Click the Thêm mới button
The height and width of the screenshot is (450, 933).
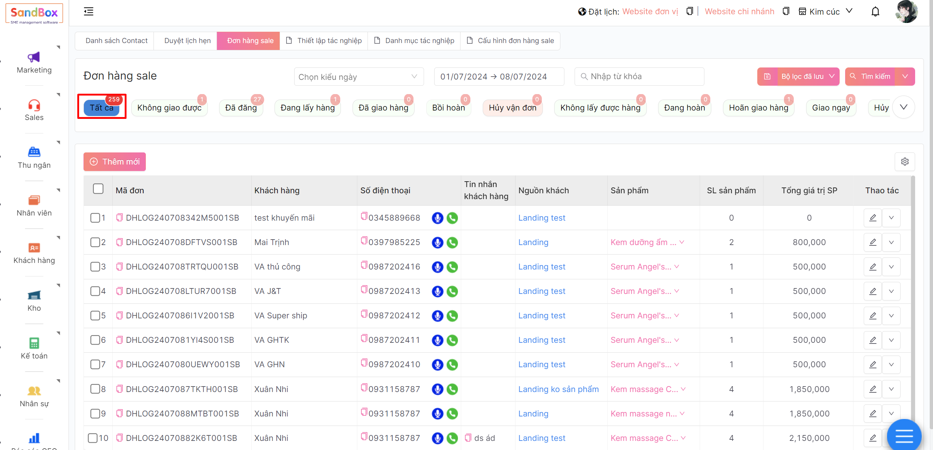114,162
